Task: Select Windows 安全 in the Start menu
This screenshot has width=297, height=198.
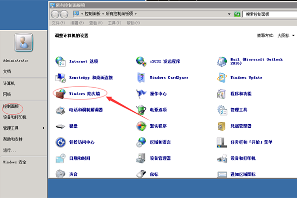Action: [15, 162]
